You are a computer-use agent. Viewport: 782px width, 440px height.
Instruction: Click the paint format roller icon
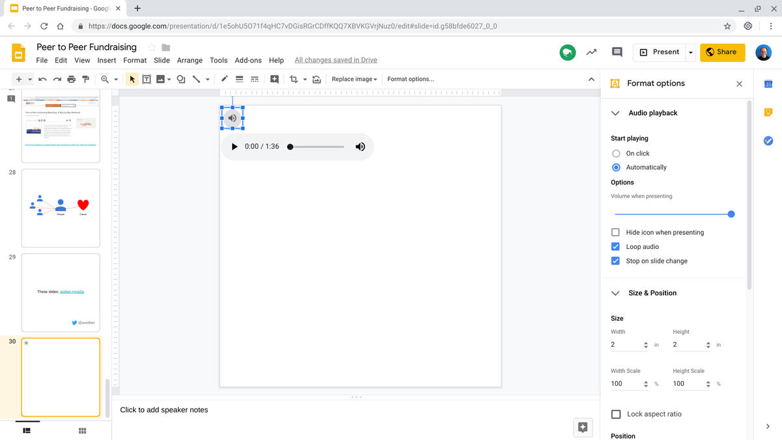tap(86, 80)
